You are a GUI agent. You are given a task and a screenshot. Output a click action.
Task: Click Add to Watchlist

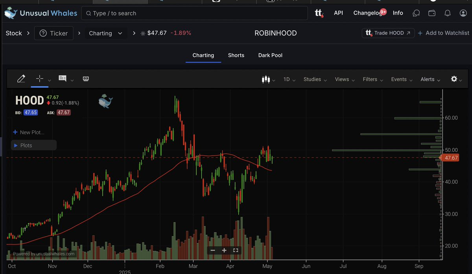pos(443,33)
